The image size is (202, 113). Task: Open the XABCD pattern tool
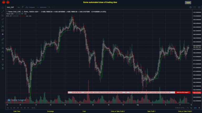(3, 26)
